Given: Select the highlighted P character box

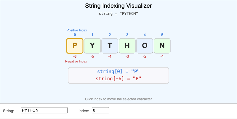Looking at the screenshot, I should [x=75, y=46].
